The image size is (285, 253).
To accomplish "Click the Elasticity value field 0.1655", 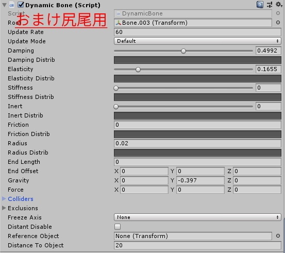I will (269, 69).
